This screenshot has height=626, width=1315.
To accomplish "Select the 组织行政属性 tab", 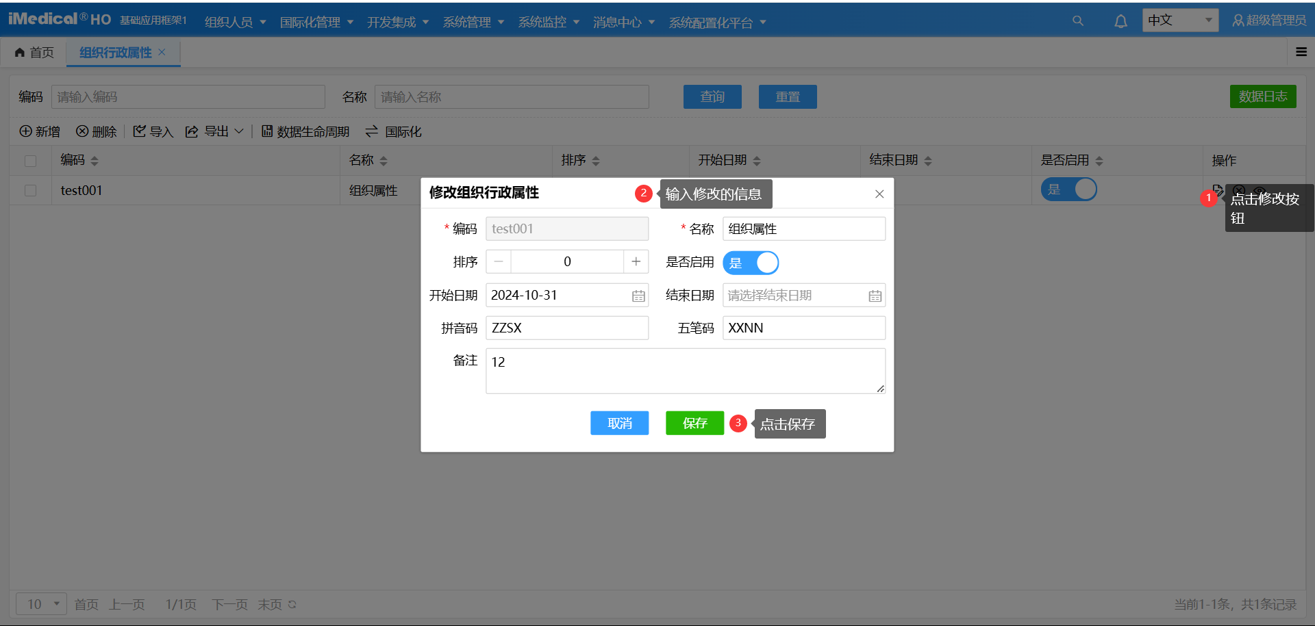I will pos(115,52).
